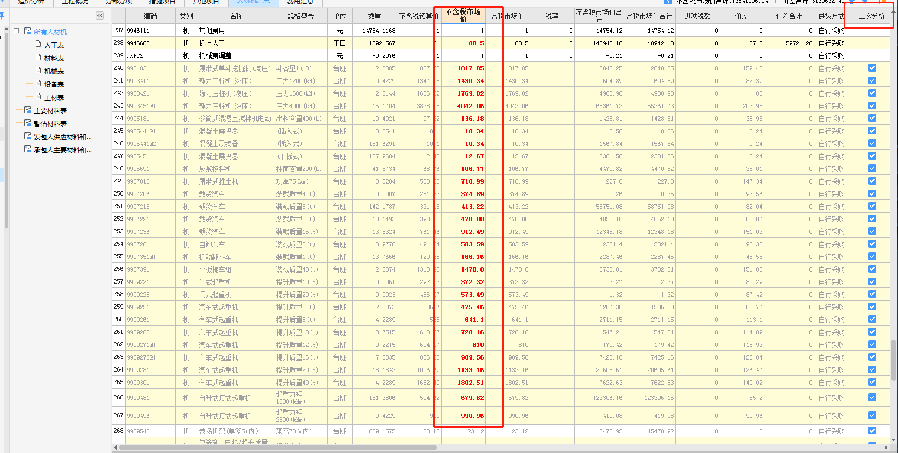898x453 pixels.
Task: Click the icon beside 暂估材料表
Action: (28, 123)
